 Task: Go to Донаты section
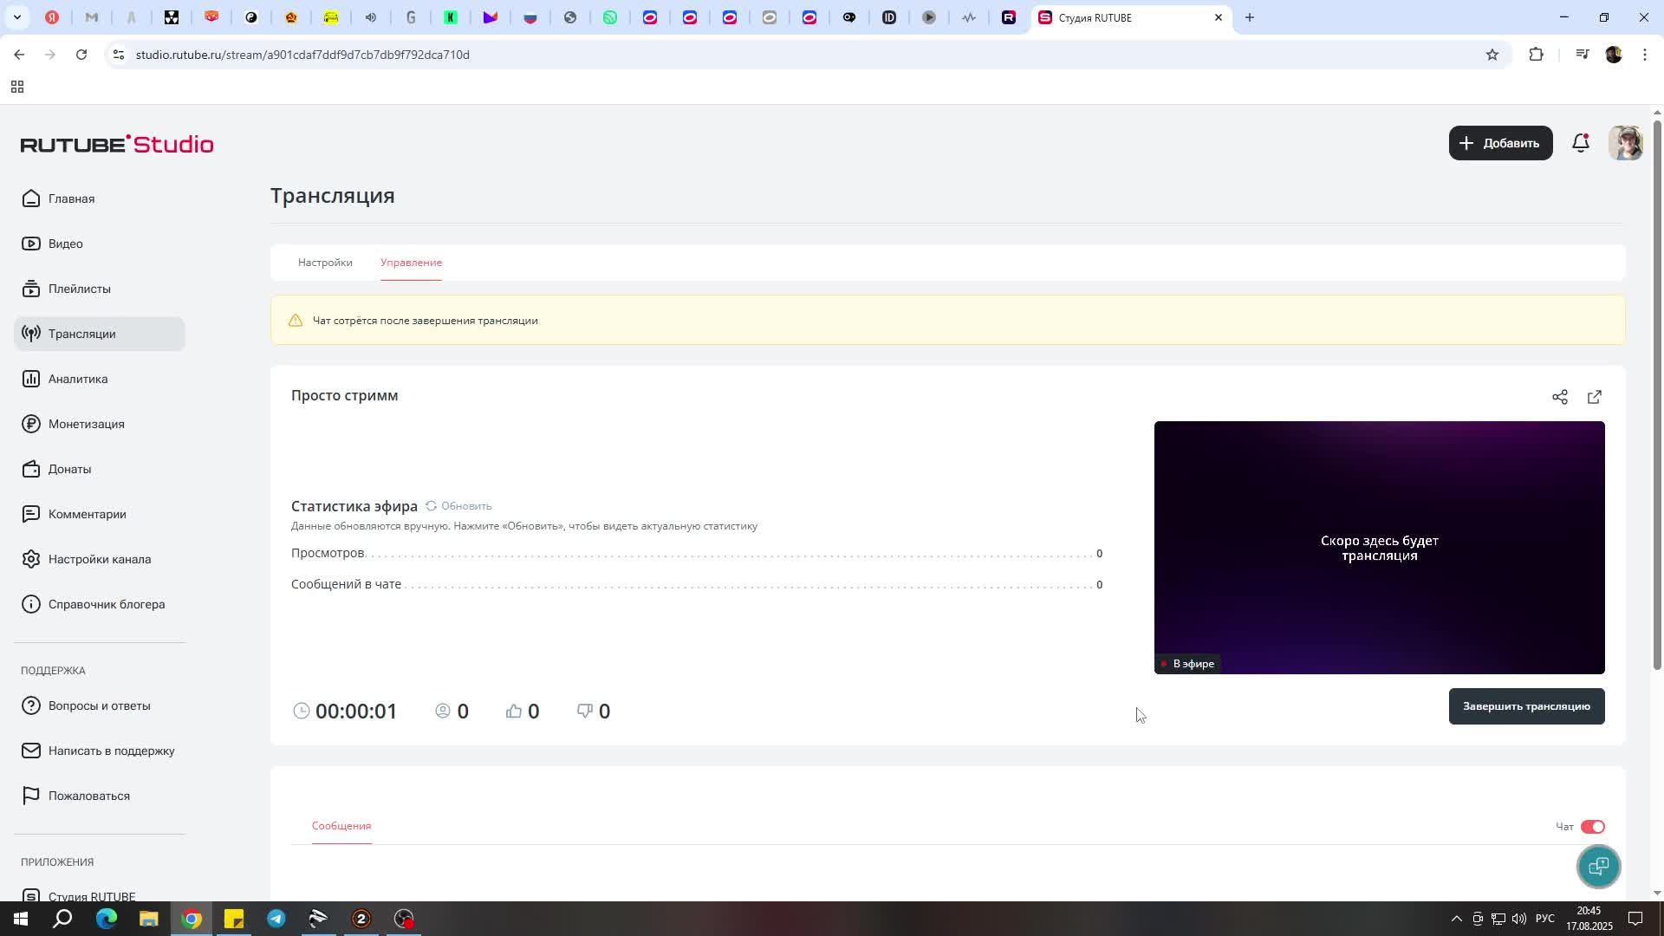tap(69, 469)
